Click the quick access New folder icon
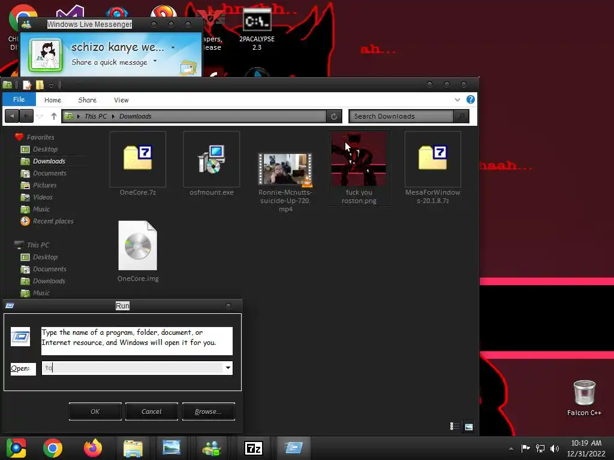614x460 pixels. click(40, 84)
